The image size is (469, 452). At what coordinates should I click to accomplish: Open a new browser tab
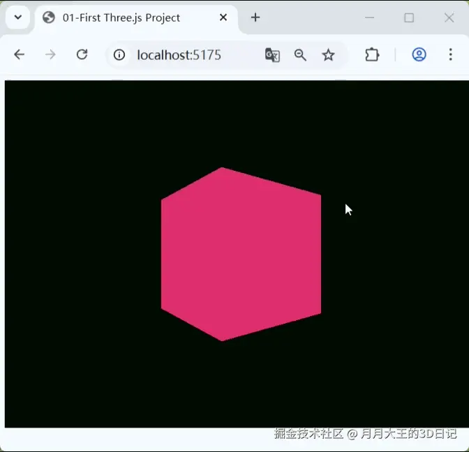[x=255, y=18]
